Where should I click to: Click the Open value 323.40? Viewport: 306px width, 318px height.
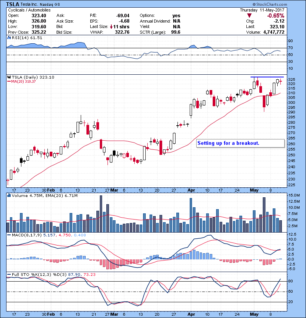[x=39, y=16]
